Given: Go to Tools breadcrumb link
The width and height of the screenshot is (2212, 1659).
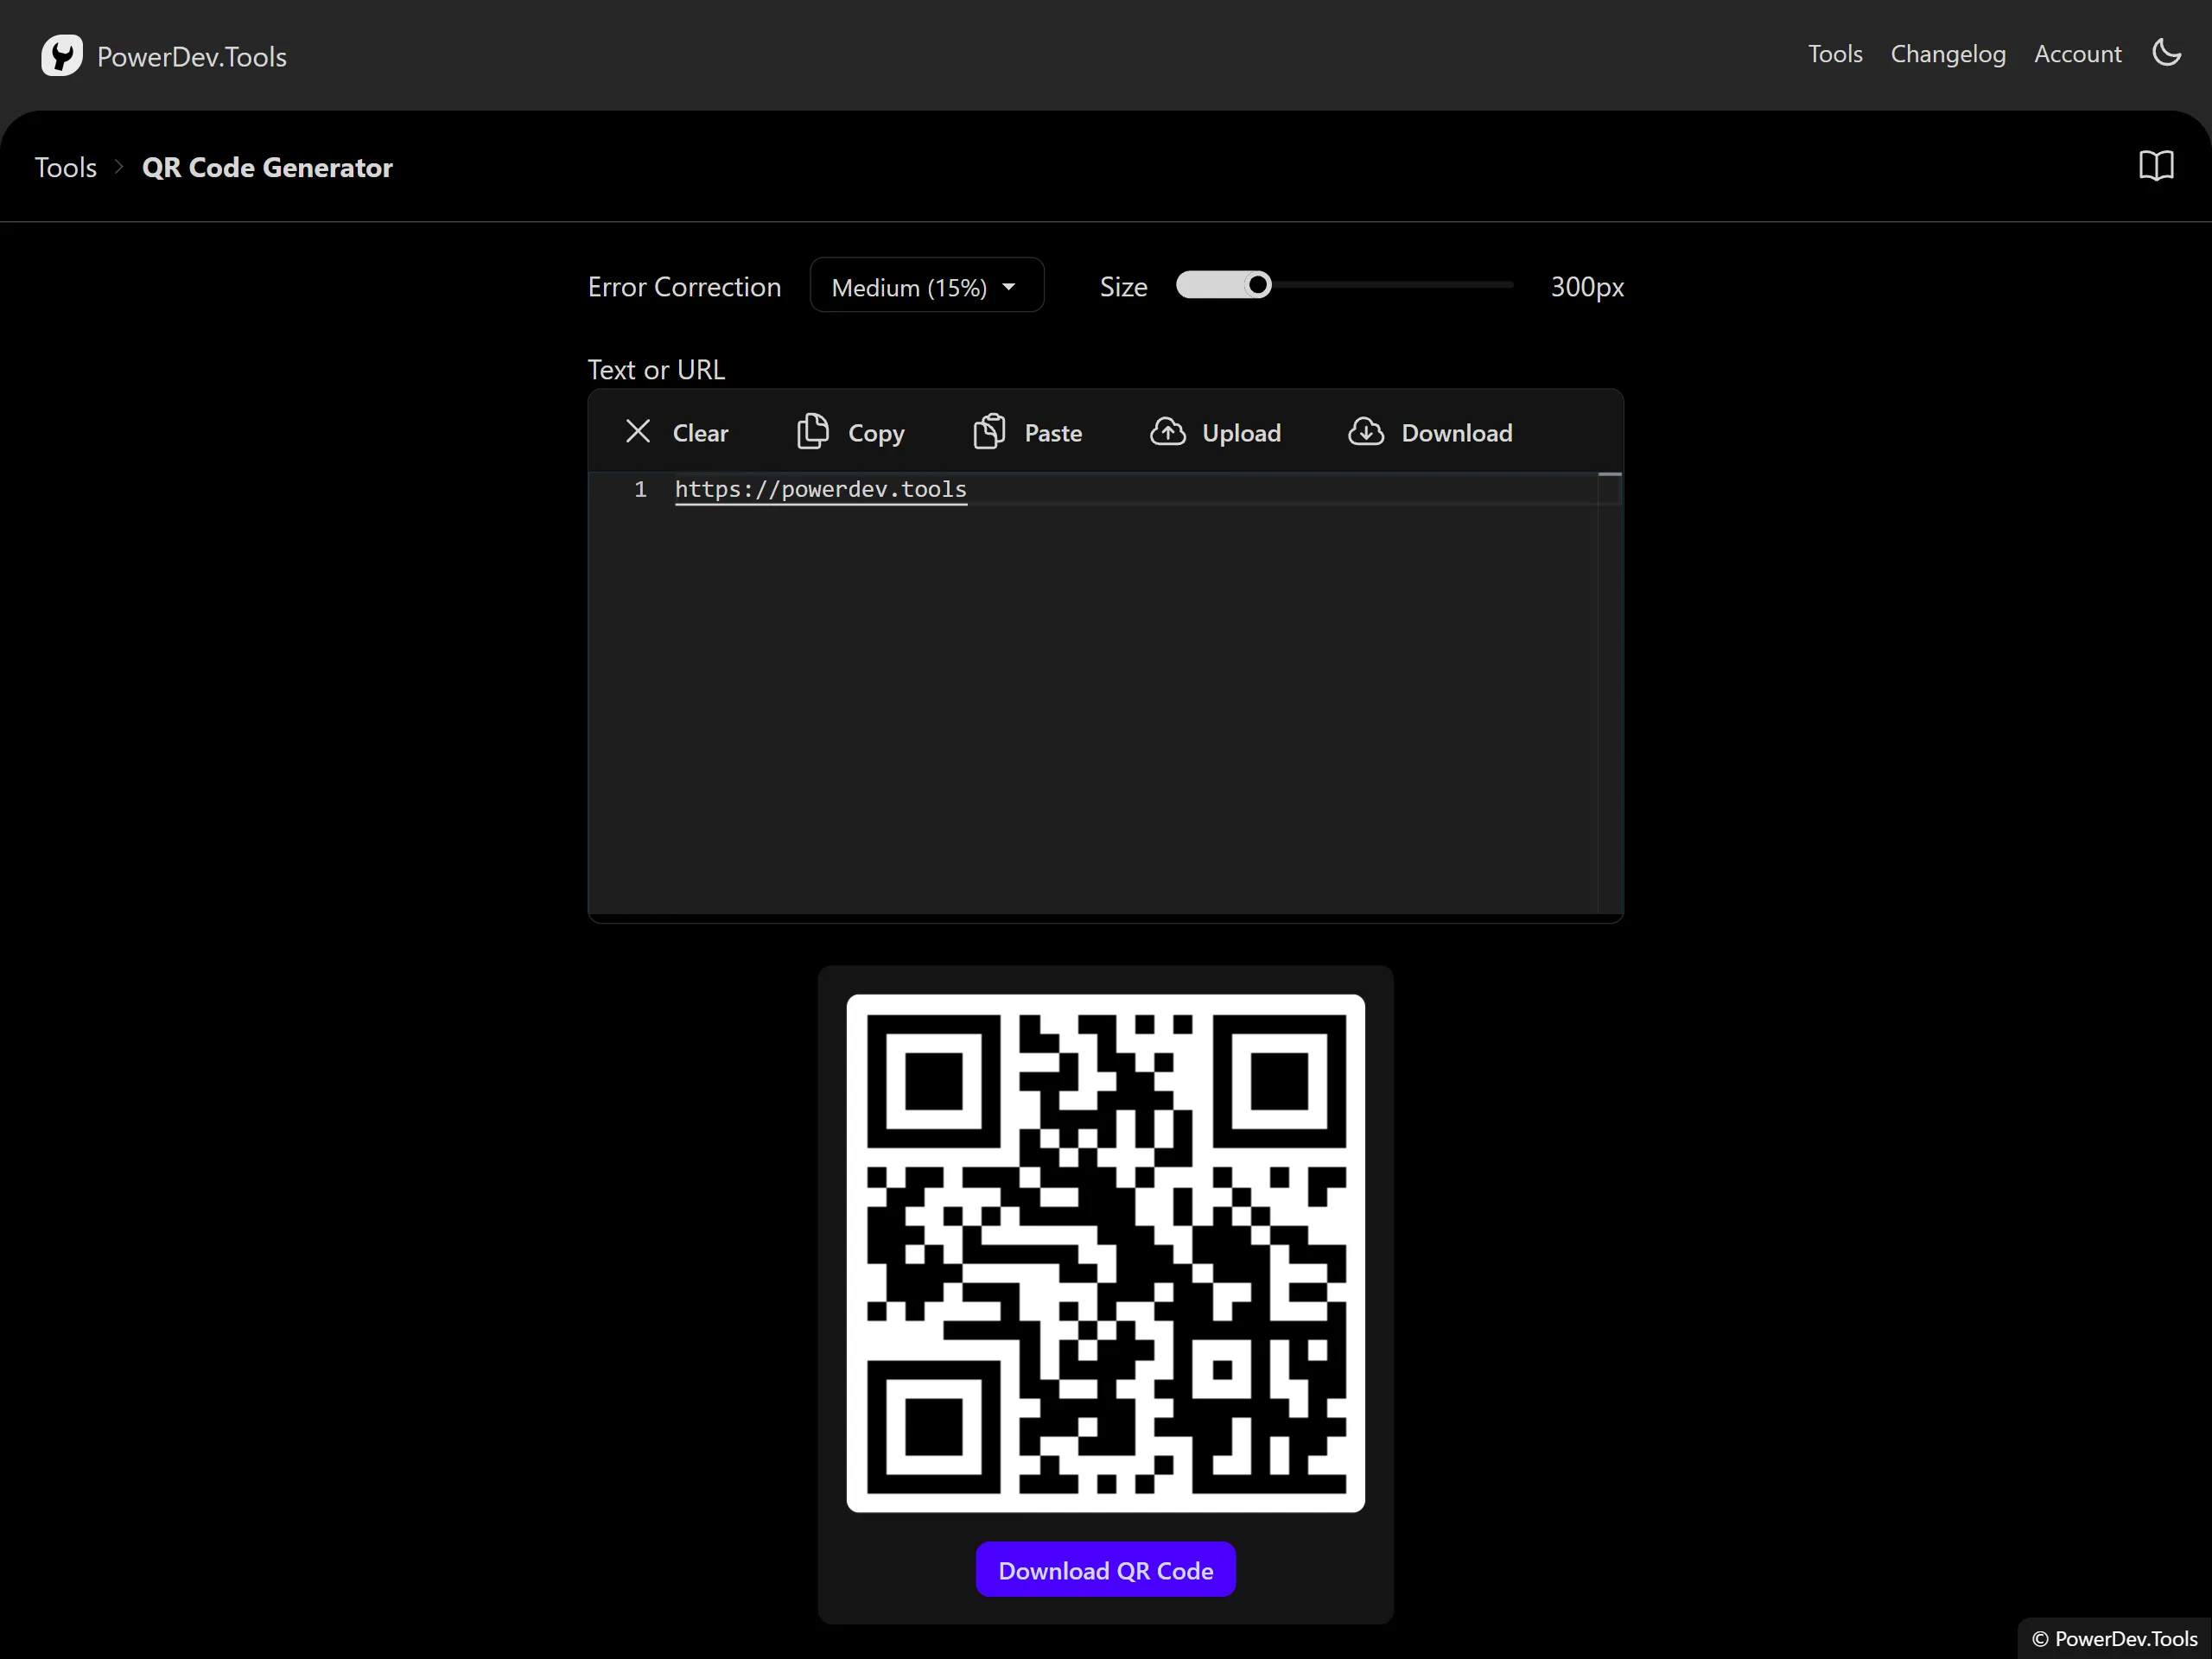Looking at the screenshot, I should point(66,167).
